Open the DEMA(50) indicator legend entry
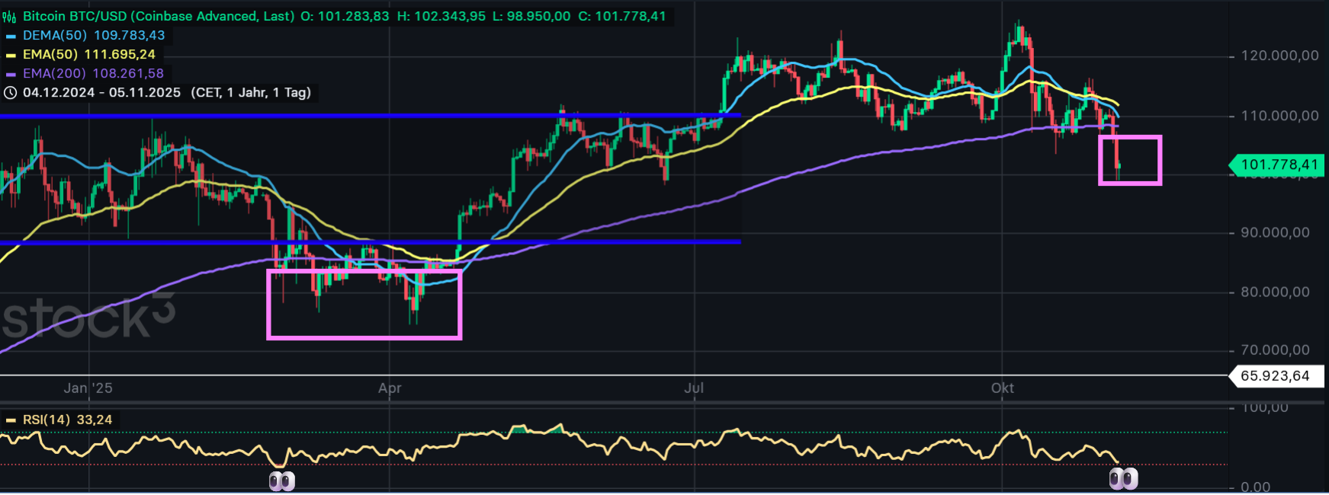 (x=93, y=36)
